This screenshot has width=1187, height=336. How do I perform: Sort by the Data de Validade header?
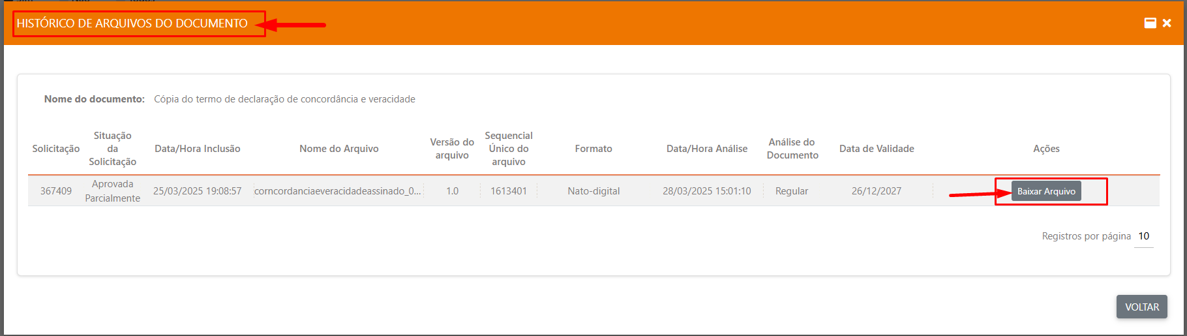coord(877,149)
